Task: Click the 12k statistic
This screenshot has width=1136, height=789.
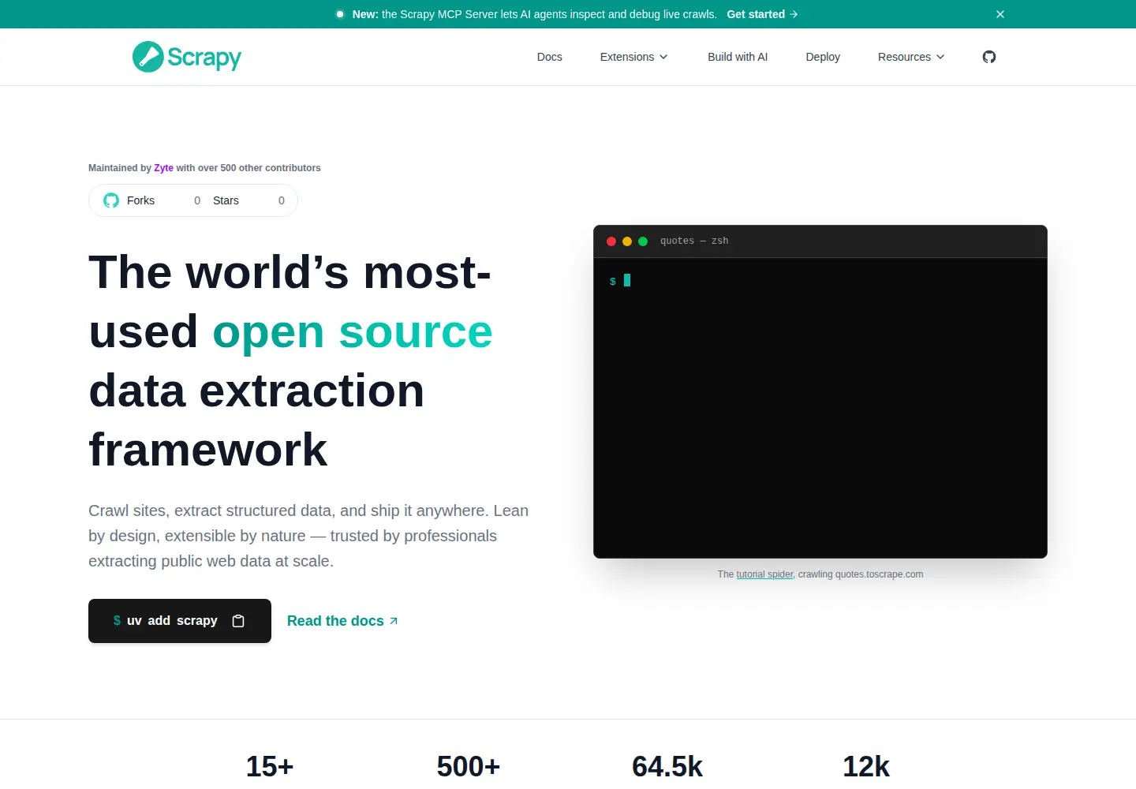Action: click(866, 766)
